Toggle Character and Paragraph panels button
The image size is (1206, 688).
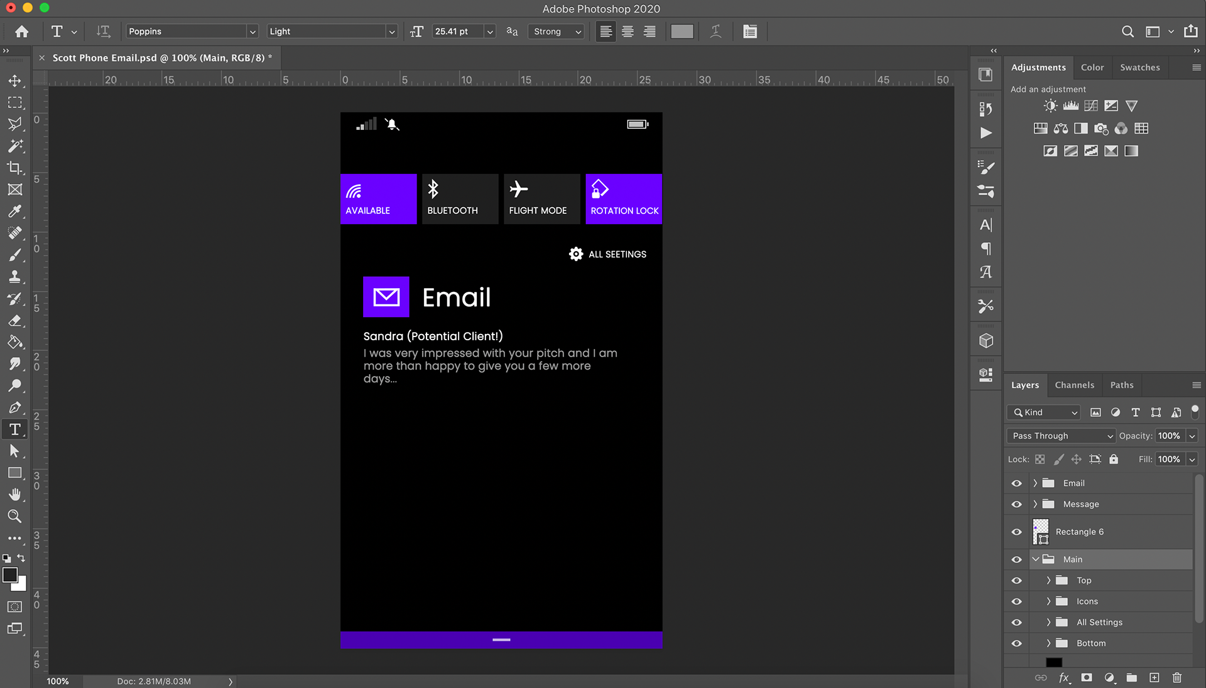click(x=749, y=31)
